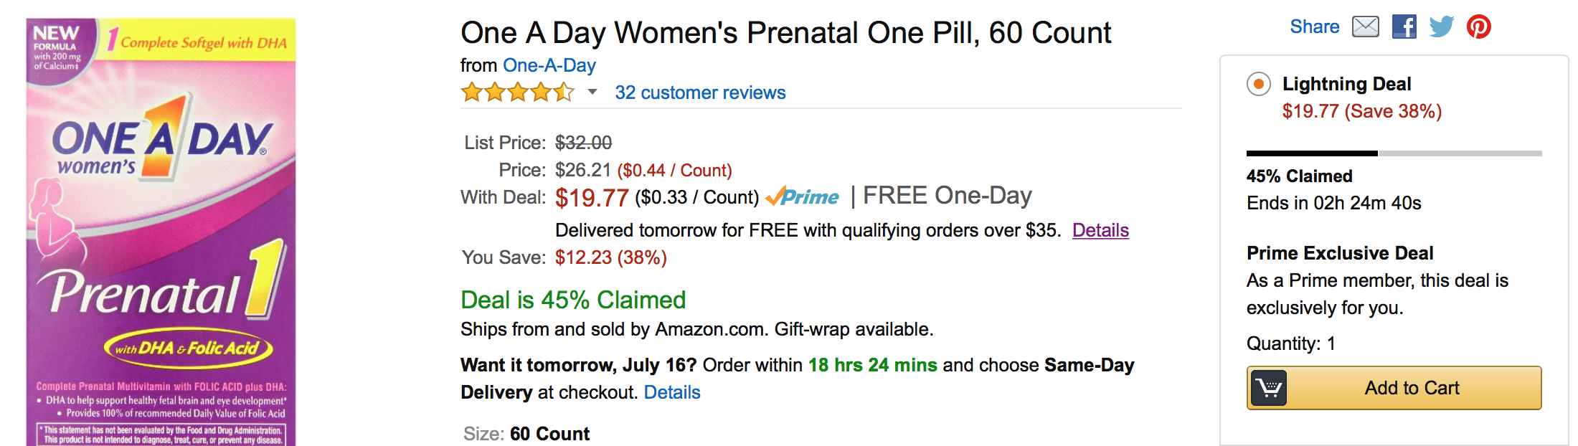Expand the star rating dropdown arrow
The width and height of the screenshot is (1578, 446).
pyautogui.click(x=592, y=92)
